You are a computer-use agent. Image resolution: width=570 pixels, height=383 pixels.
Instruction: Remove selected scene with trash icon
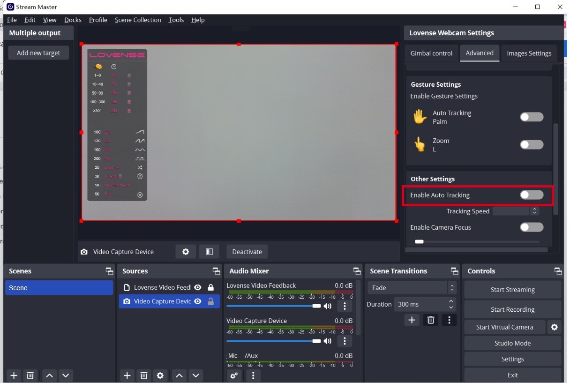pyautogui.click(x=30, y=375)
